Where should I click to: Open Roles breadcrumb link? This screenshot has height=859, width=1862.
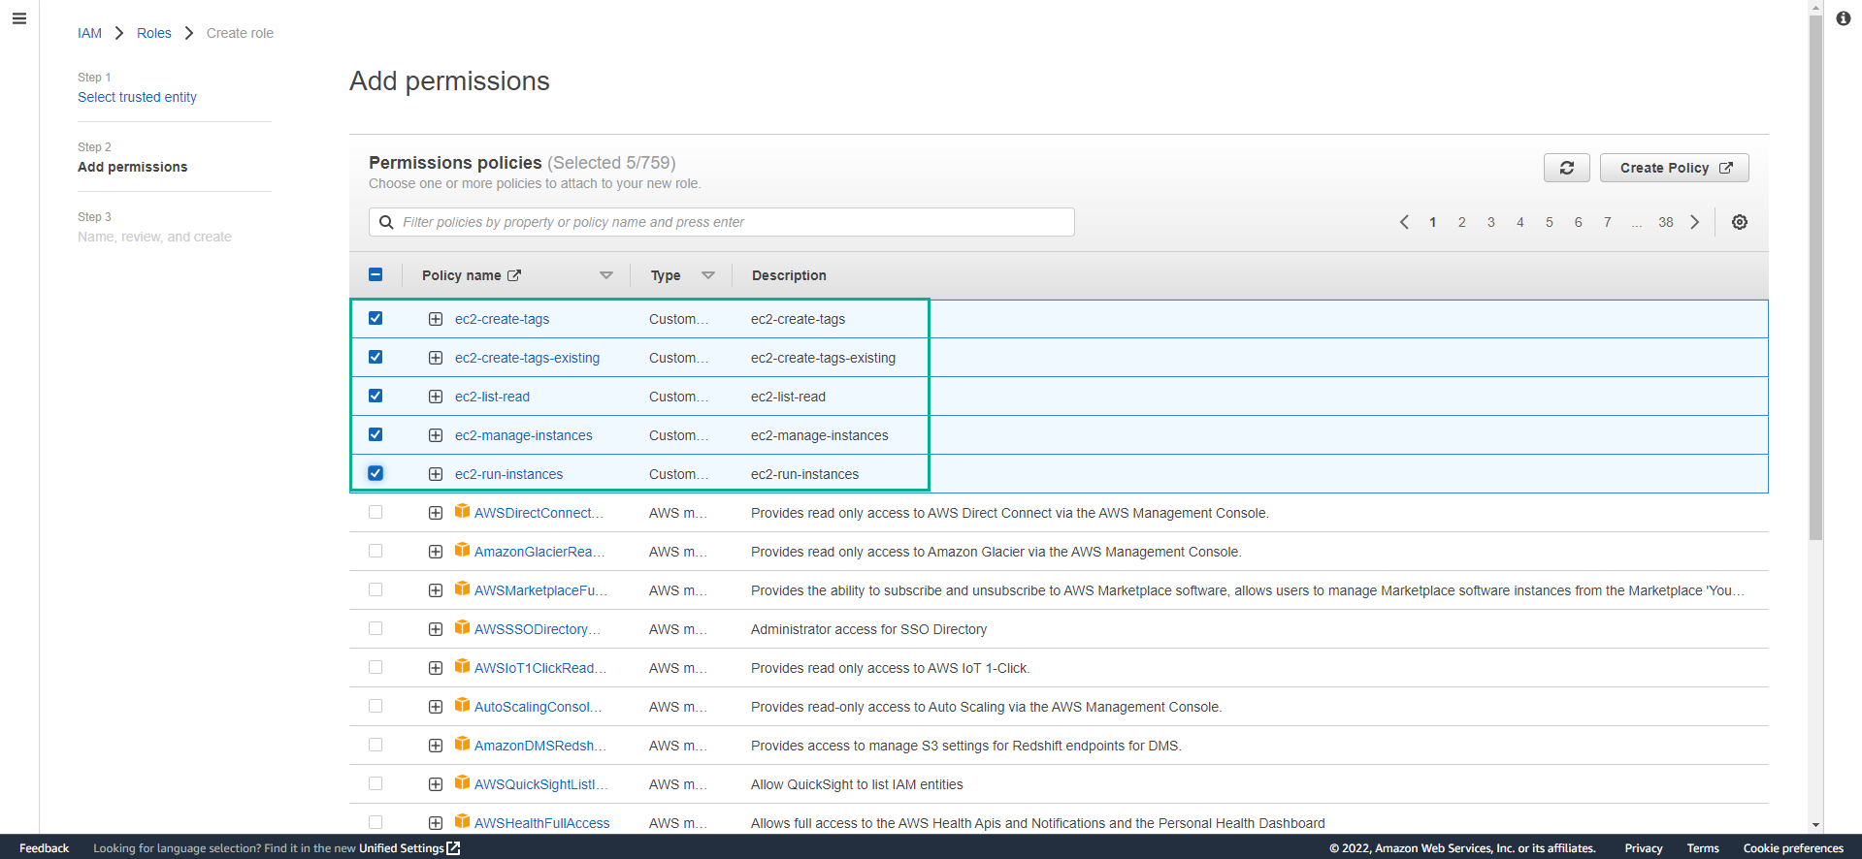coord(153,33)
